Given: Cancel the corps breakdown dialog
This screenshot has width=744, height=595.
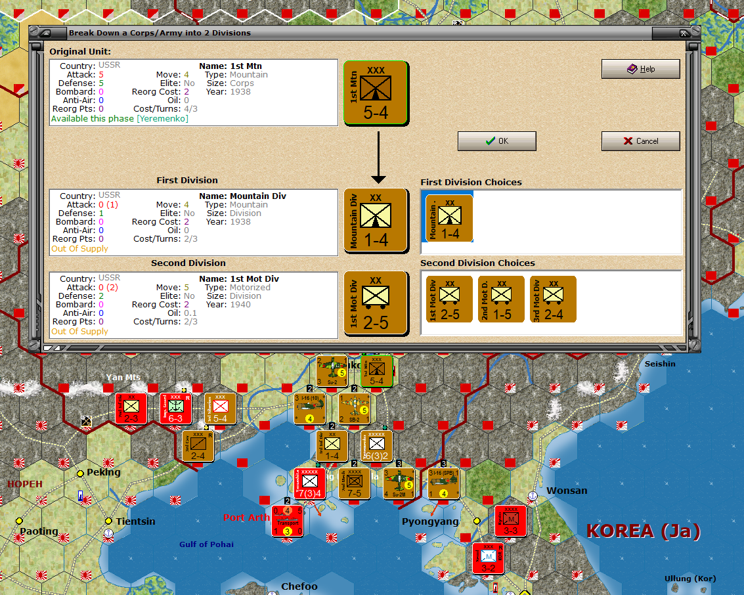Looking at the screenshot, I should pyautogui.click(x=640, y=141).
